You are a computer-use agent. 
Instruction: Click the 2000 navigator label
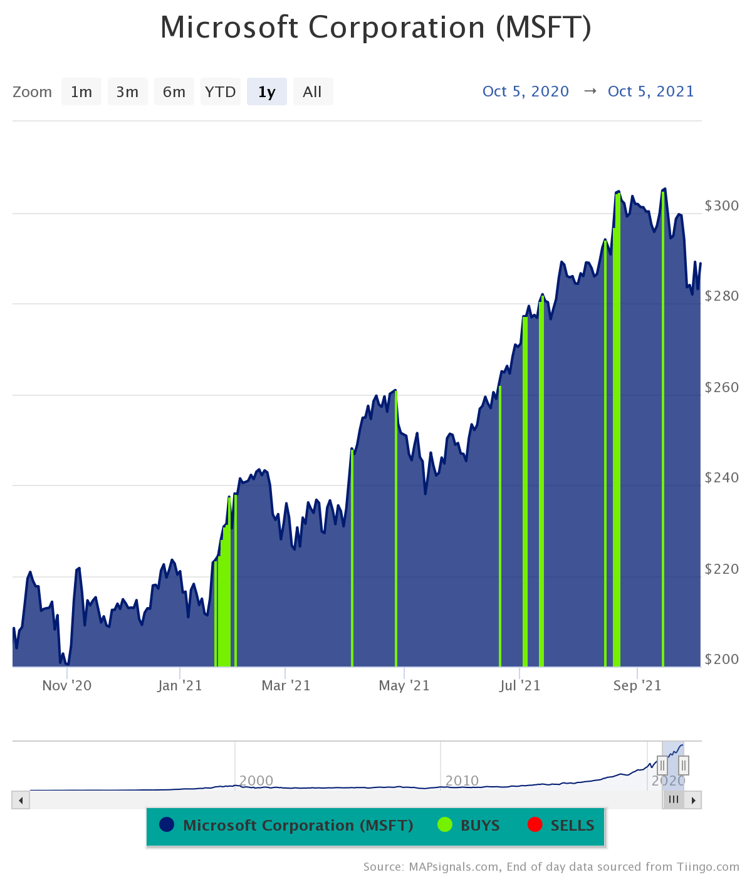coord(256,781)
